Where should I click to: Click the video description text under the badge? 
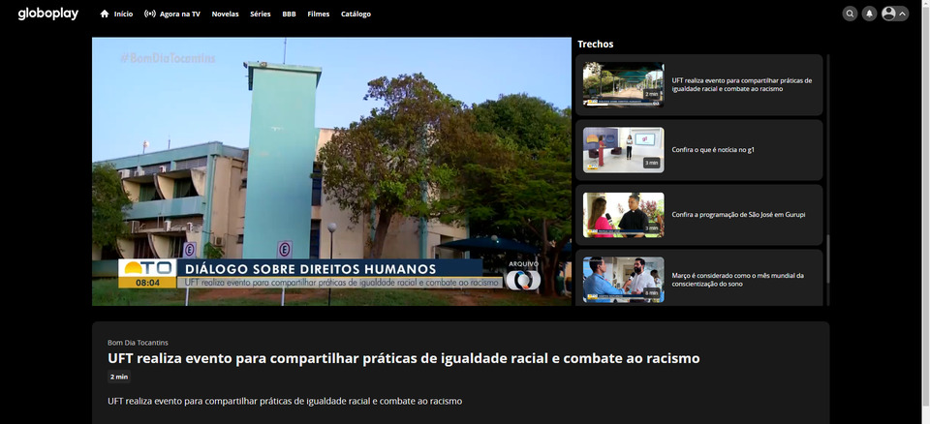tap(285, 402)
